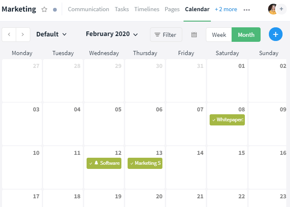Viewport: 290px width, 207px height.
Task: Expand the +2 more tabs list
Action: coord(226,9)
